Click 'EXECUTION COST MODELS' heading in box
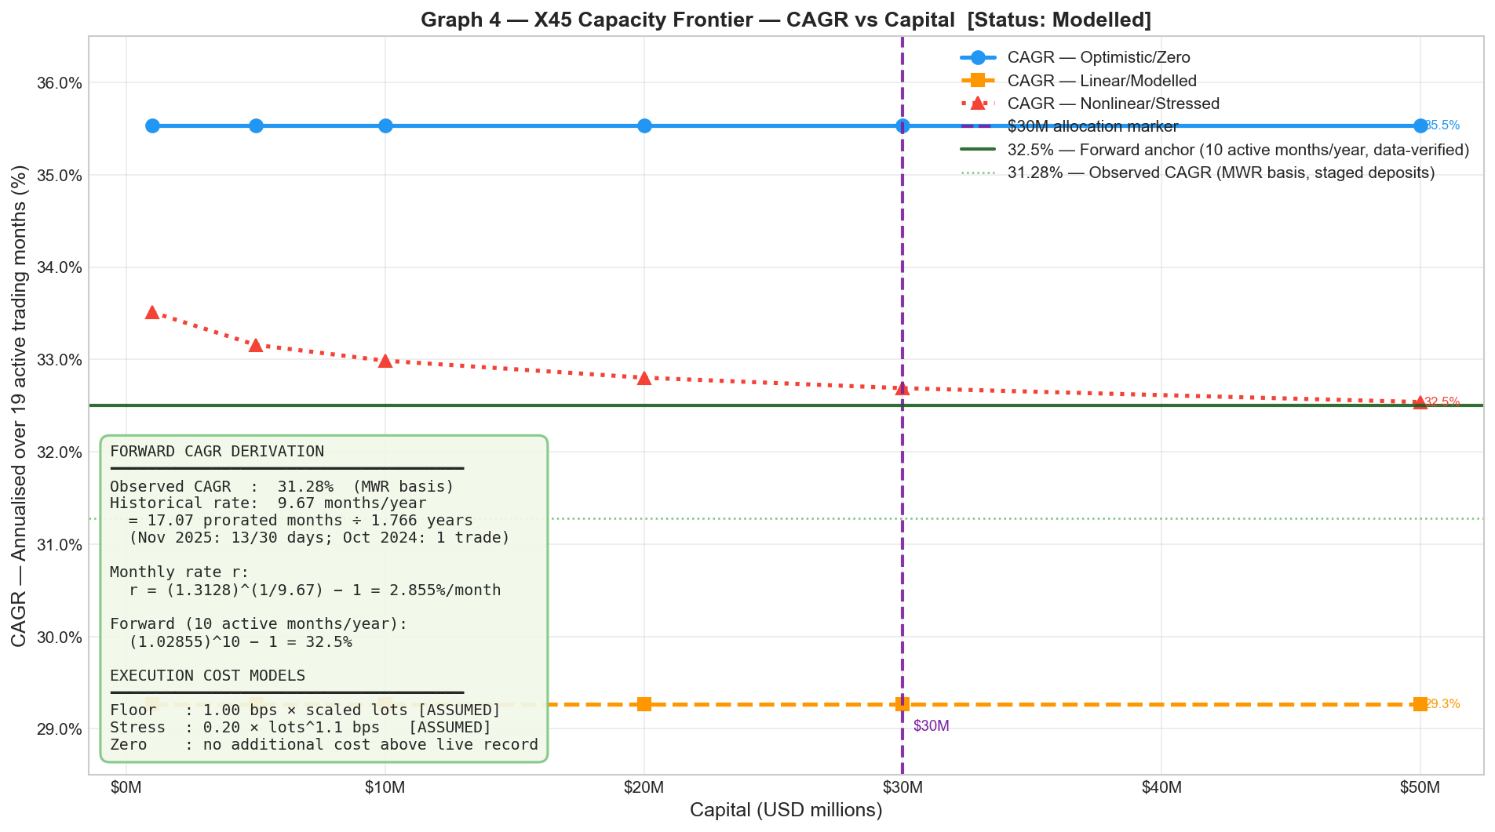The height and width of the screenshot is (832, 1495). tap(208, 676)
